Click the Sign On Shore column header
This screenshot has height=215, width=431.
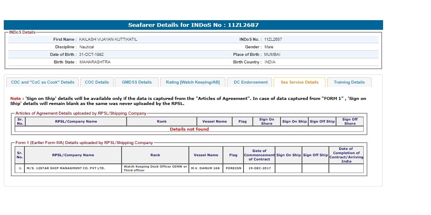click(267, 121)
